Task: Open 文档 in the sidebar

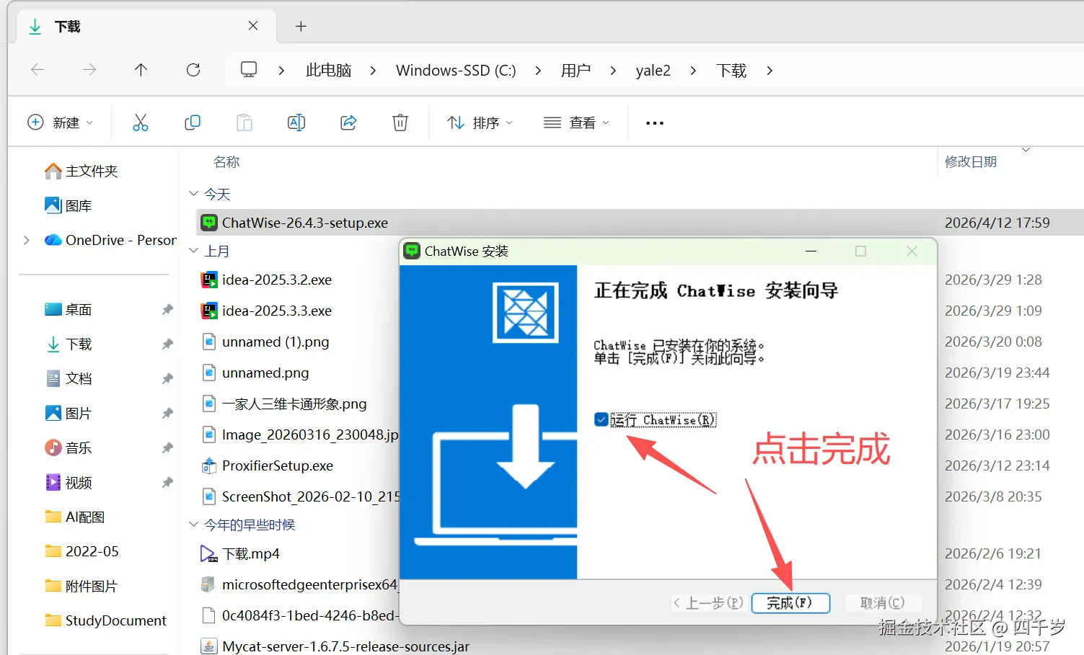Action: coord(69,378)
